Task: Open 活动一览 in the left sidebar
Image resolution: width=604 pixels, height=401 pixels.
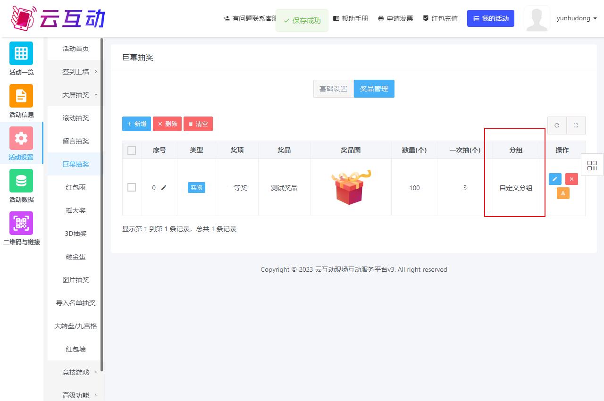Action: 21,59
